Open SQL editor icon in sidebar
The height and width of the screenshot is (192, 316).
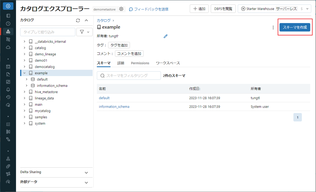(8, 67)
